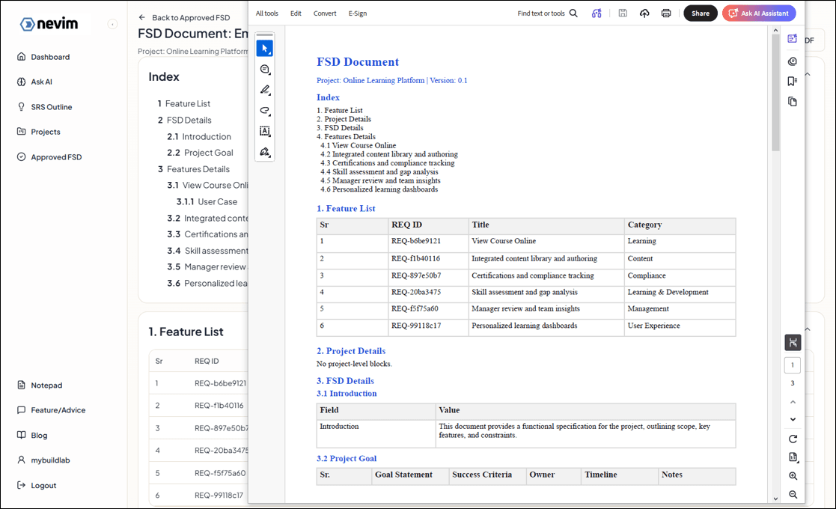This screenshot has width=836, height=509.
Task: Open the Fill & Sign pen tool
Action: click(264, 152)
